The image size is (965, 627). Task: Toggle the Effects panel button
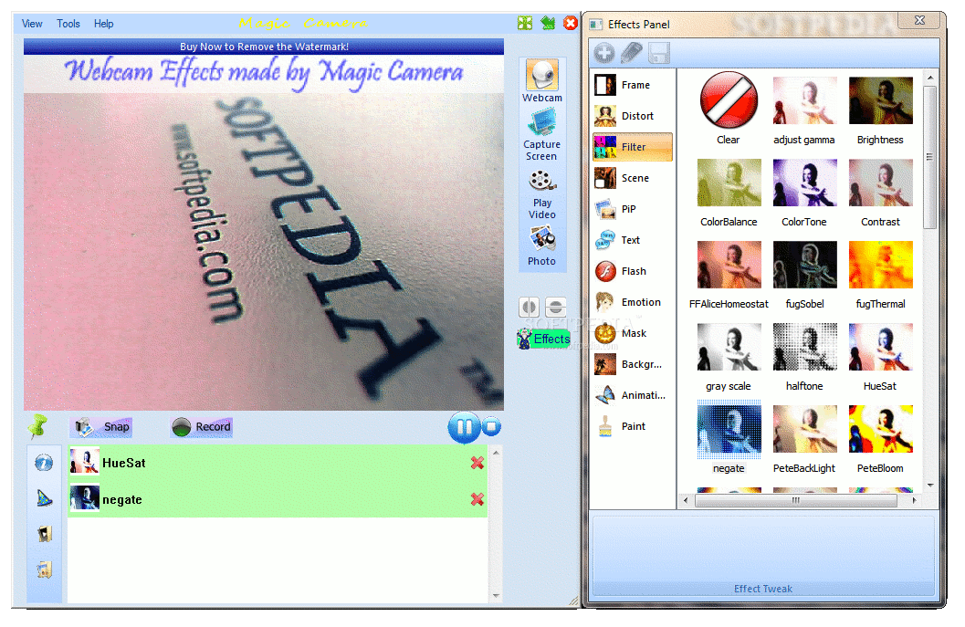point(544,339)
